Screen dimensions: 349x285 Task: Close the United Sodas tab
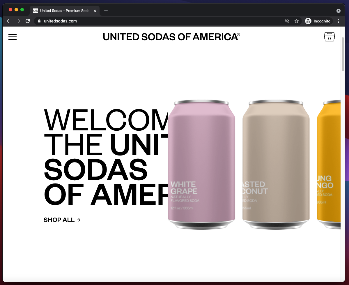pyautogui.click(x=95, y=11)
